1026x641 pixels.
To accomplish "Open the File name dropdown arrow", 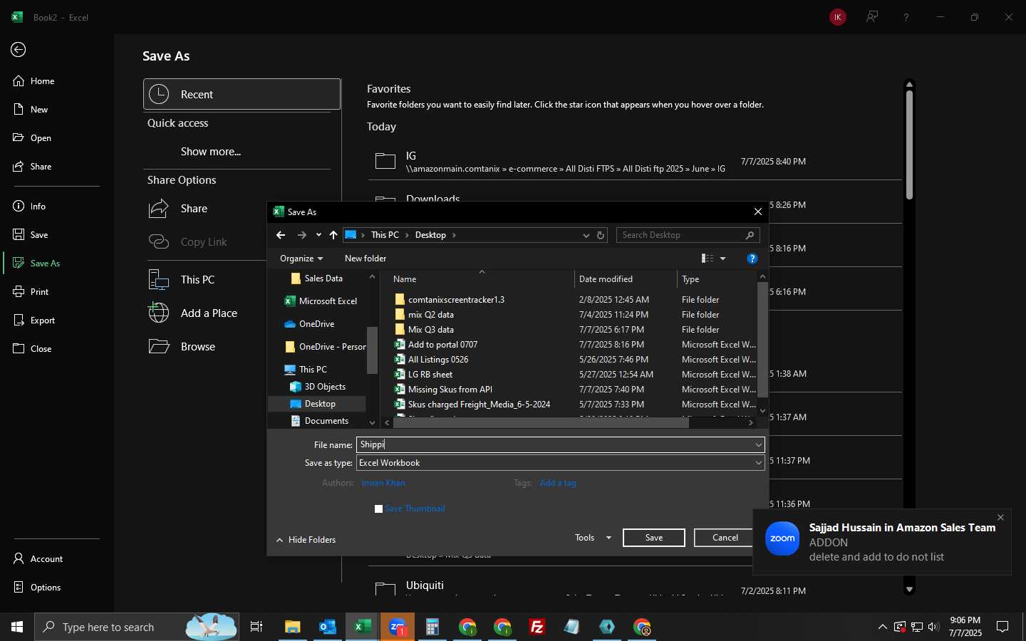I will point(759,444).
